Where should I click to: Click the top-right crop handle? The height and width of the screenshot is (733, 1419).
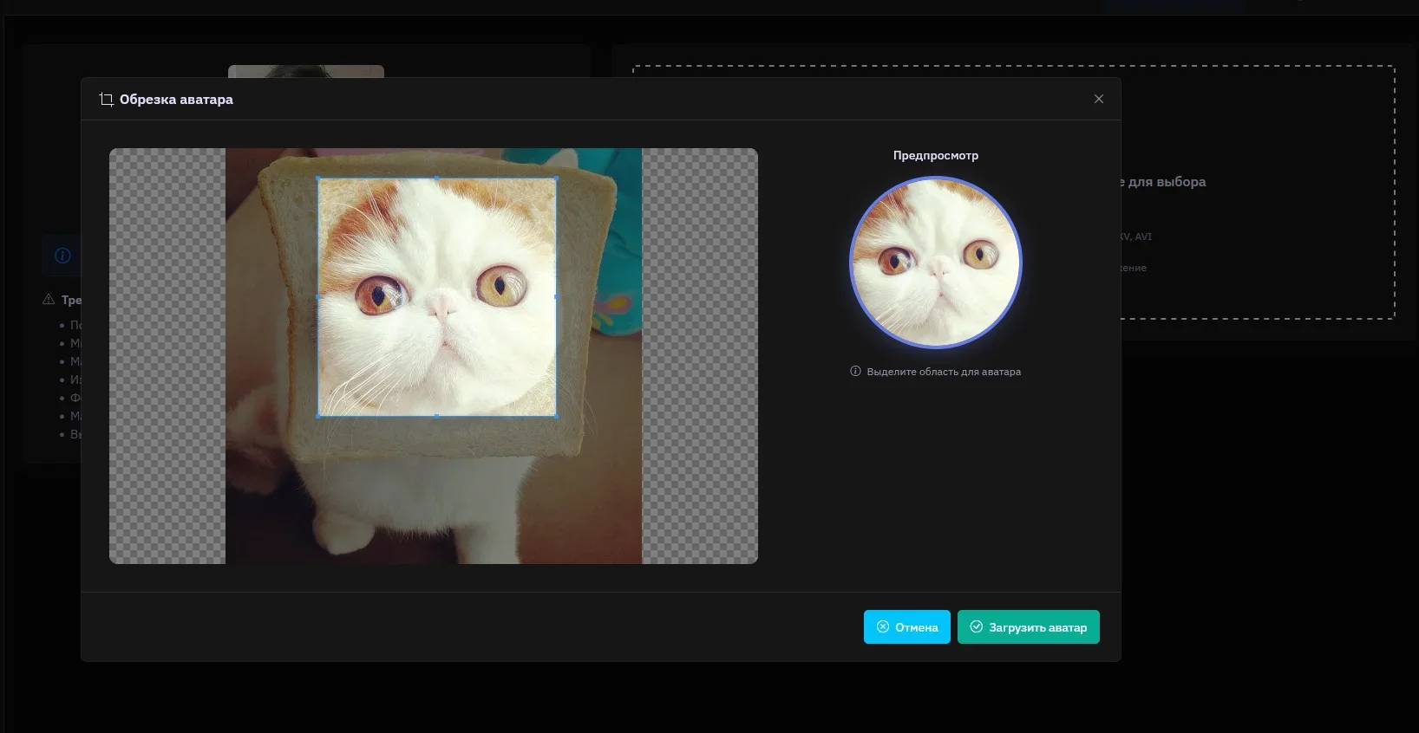[x=556, y=178]
